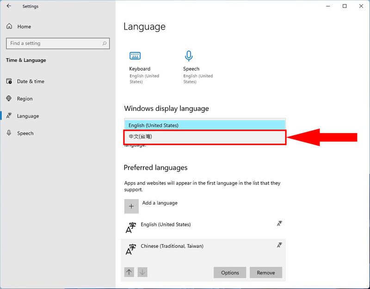Open Date & time settings page

[x=31, y=81]
